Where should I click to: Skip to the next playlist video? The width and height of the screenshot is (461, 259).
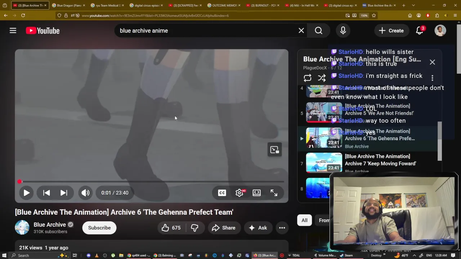pos(64,193)
